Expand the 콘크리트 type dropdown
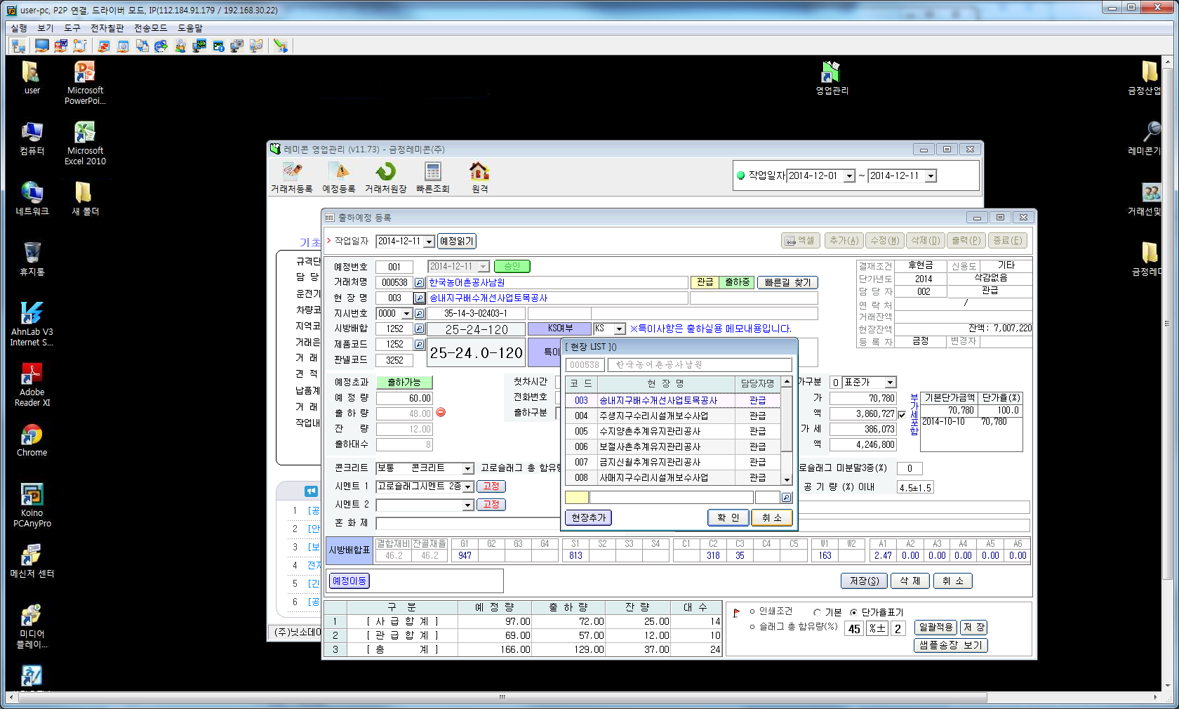The image size is (1179, 709). click(468, 468)
